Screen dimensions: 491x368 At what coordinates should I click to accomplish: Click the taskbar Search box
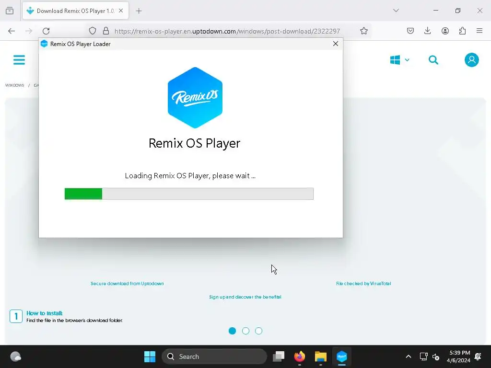[x=214, y=356]
